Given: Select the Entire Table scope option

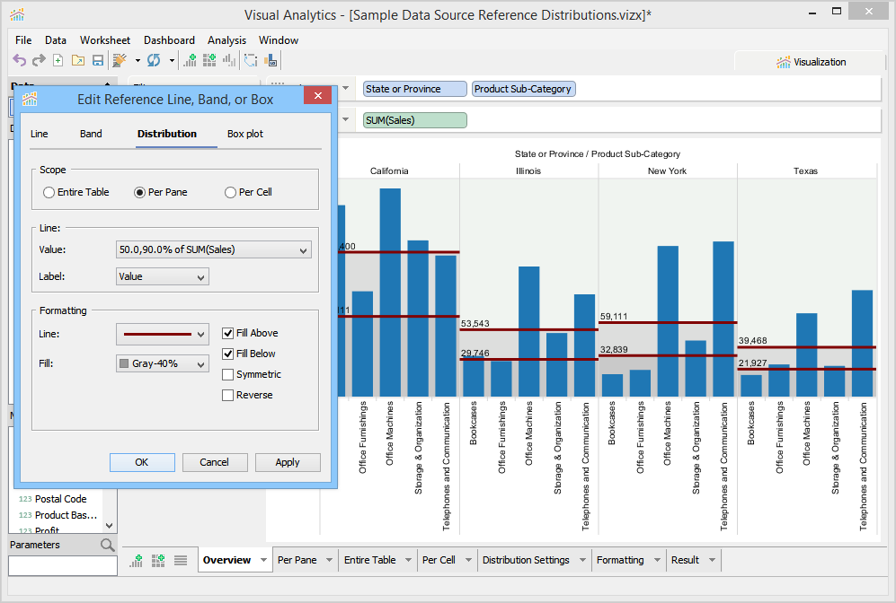Looking at the screenshot, I should [x=49, y=192].
